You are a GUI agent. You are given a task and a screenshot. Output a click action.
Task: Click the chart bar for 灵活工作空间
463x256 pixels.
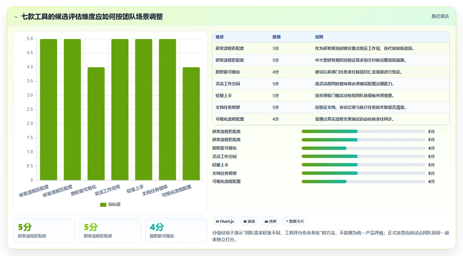120,109
